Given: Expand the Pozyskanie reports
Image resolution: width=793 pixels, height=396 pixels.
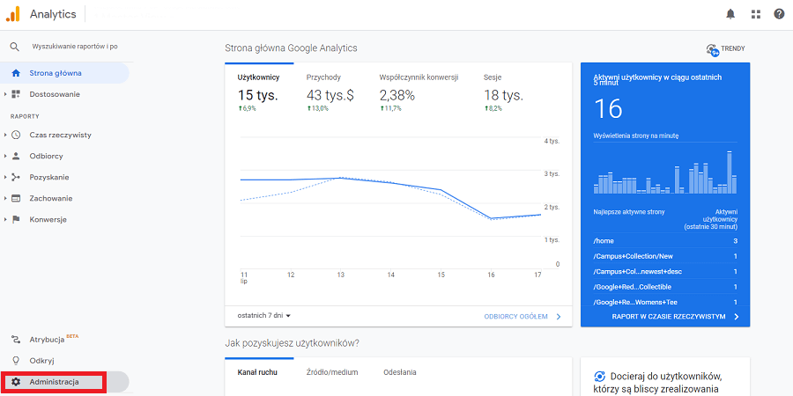Looking at the screenshot, I should tap(5, 177).
